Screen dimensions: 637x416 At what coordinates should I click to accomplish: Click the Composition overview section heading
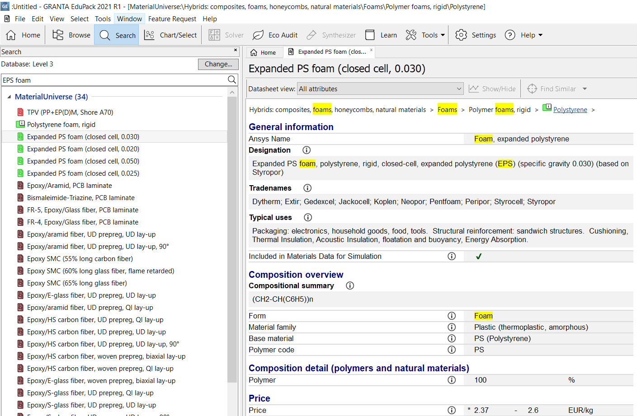point(296,275)
